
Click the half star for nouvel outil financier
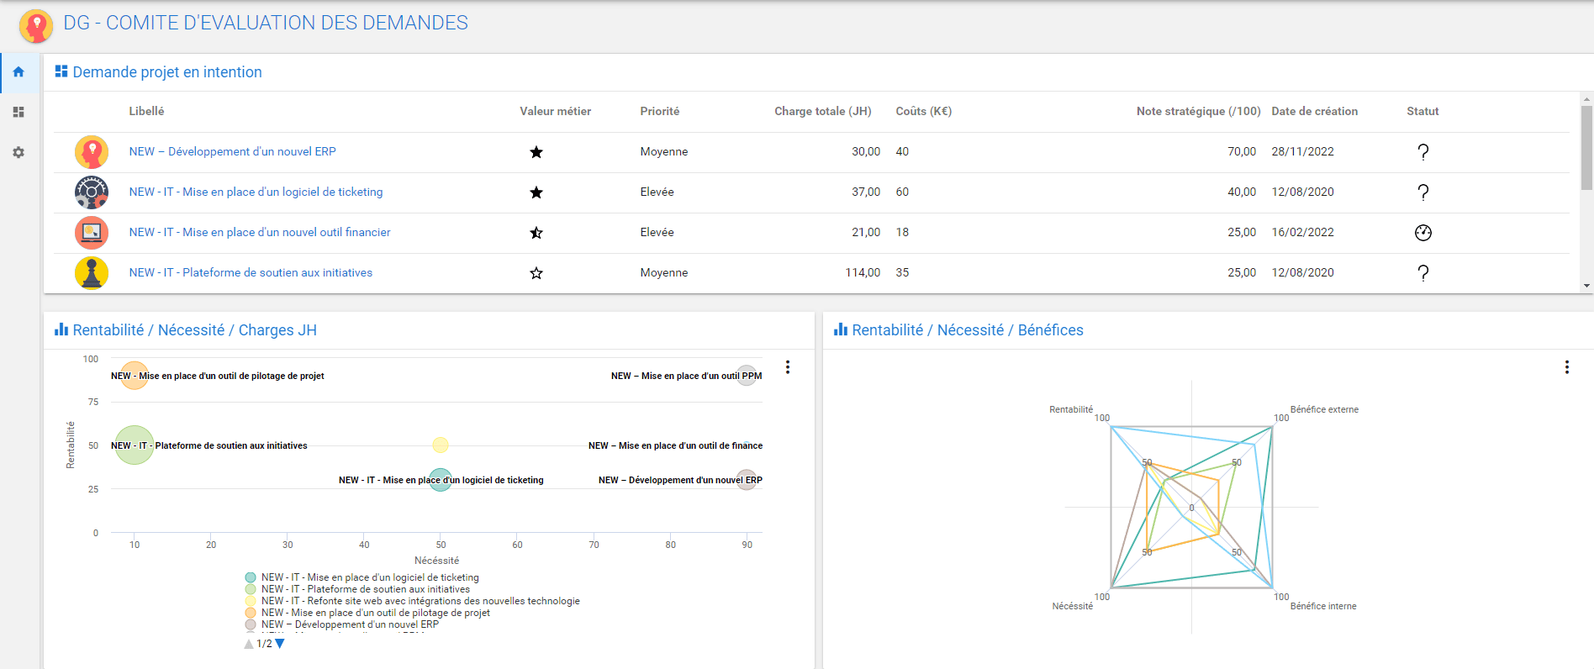pyautogui.click(x=536, y=233)
